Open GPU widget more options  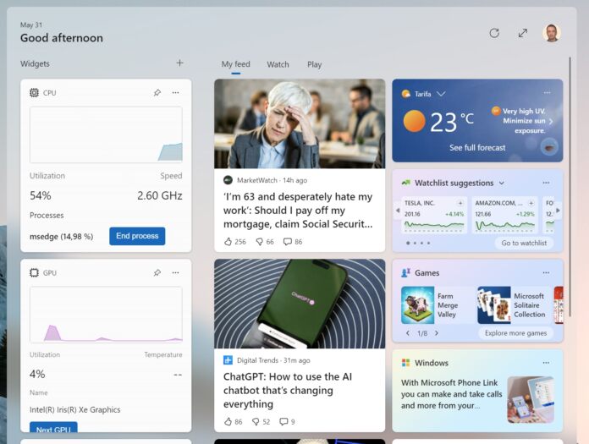pyautogui.click(x=175, y=273)
